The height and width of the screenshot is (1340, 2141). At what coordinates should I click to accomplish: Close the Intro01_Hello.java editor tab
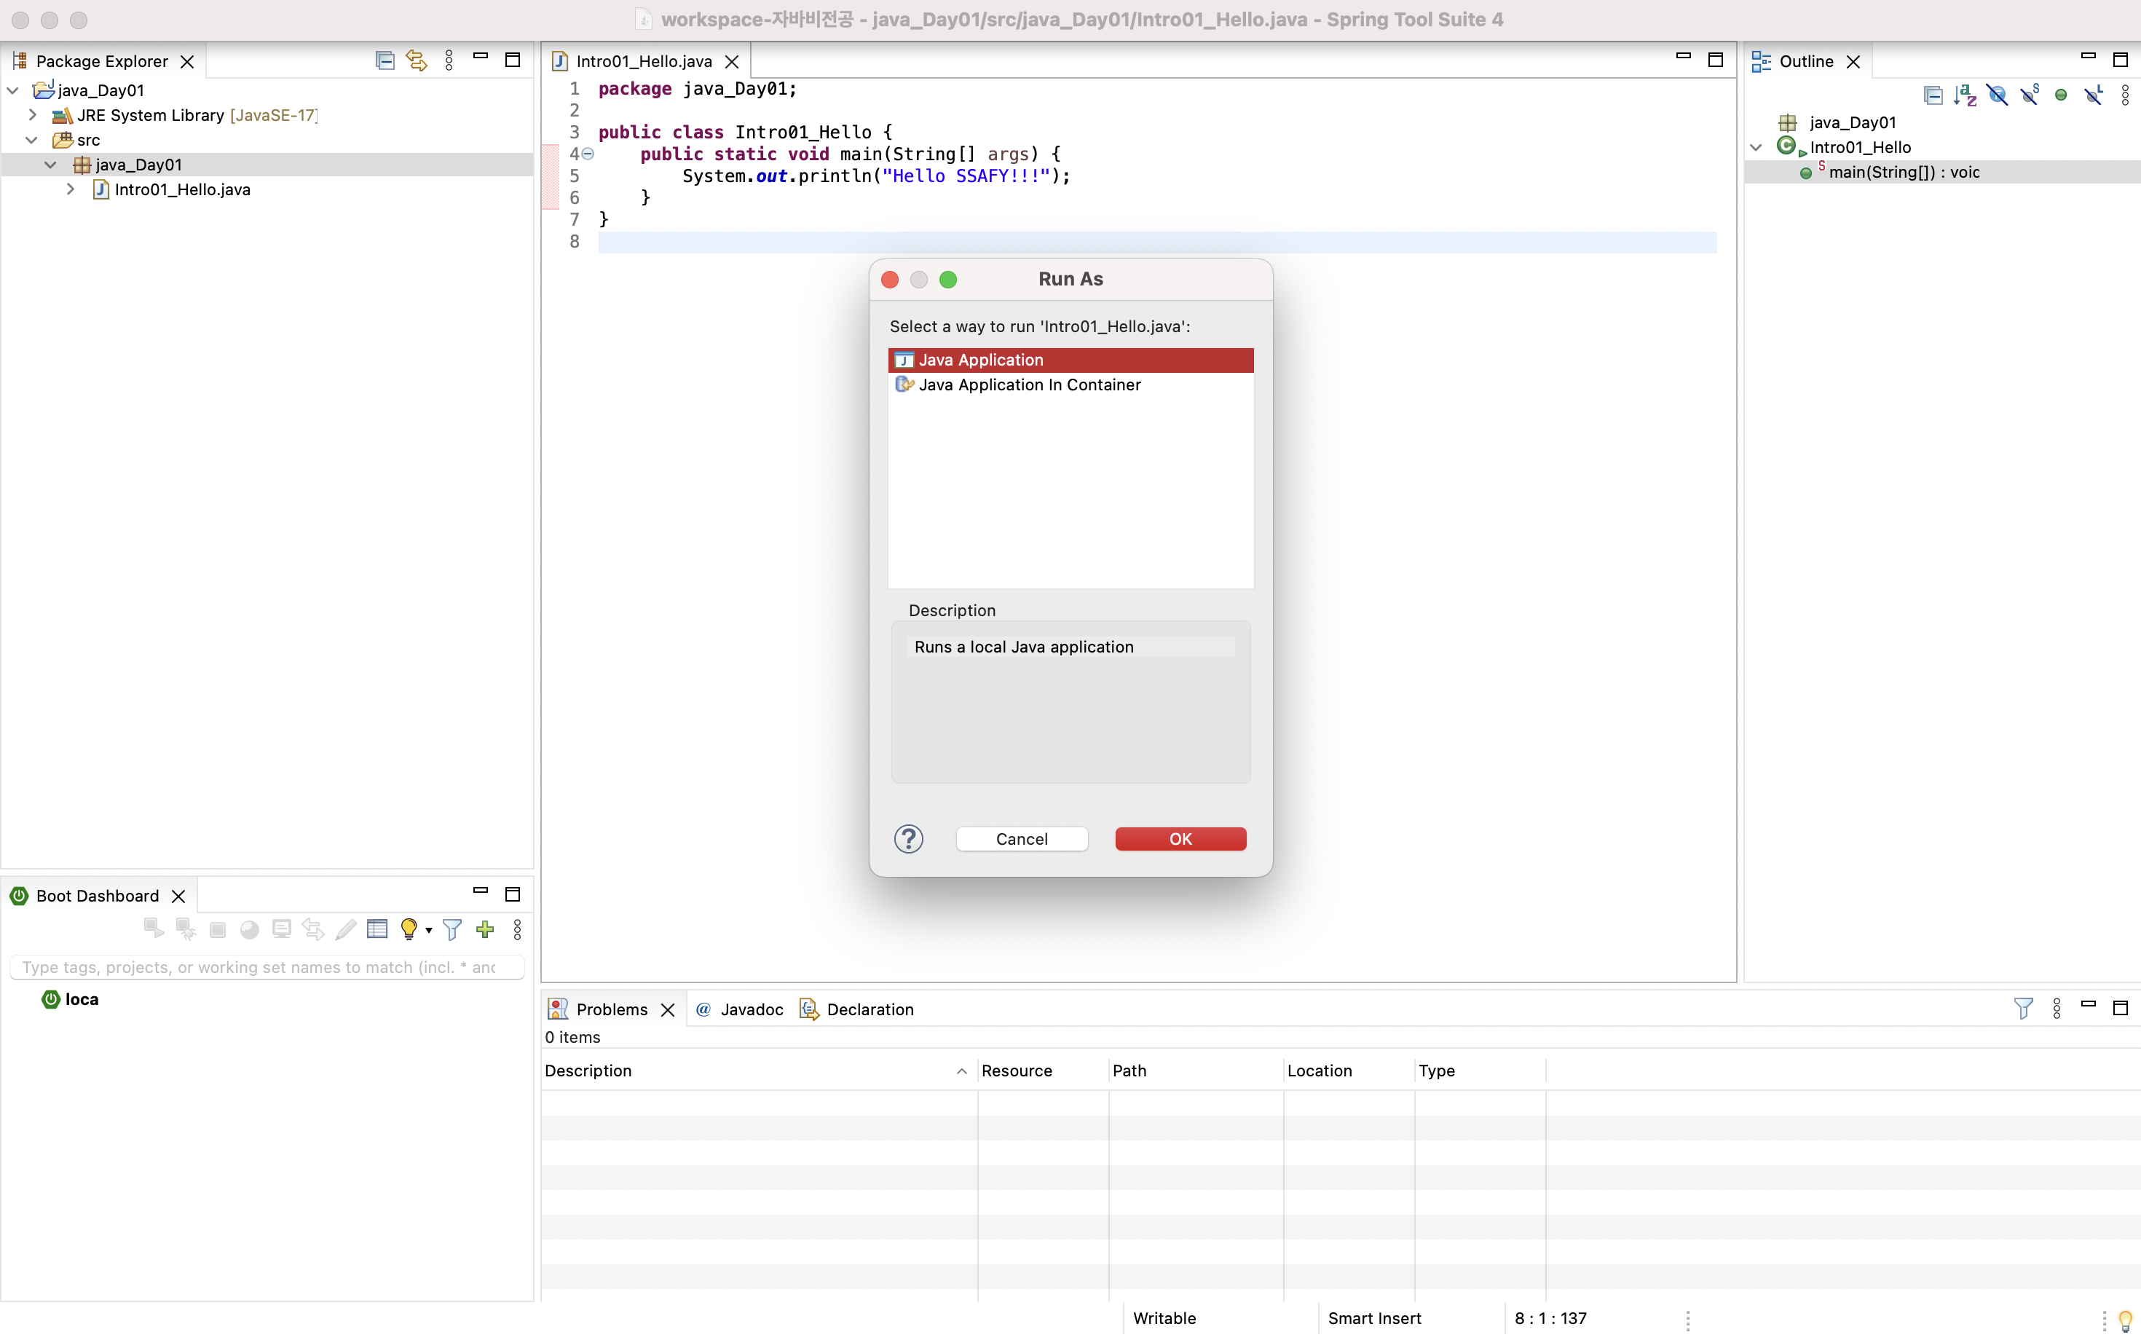[732, 61]
